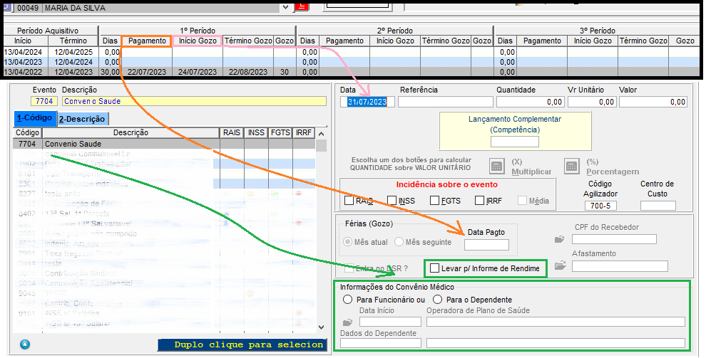Select the Mês seguinte radio button

[x=399, y=242]
